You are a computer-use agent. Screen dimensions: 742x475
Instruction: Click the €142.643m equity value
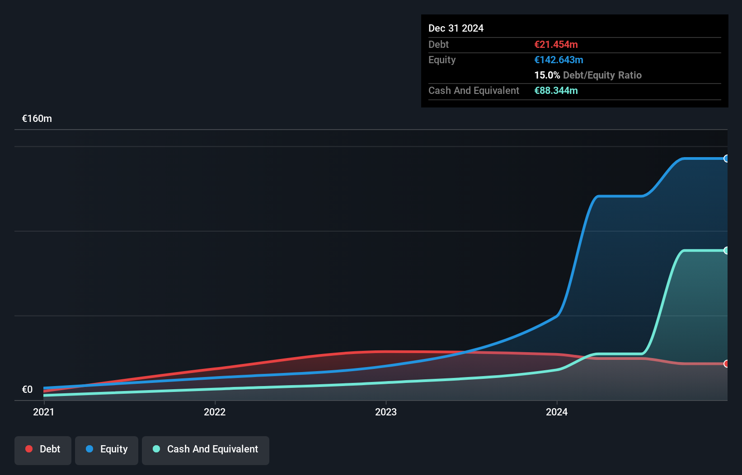pyautogui.click(x=559, y=60)
